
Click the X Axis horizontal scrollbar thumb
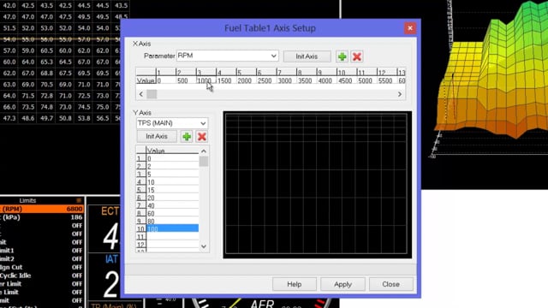pos(152,94)
